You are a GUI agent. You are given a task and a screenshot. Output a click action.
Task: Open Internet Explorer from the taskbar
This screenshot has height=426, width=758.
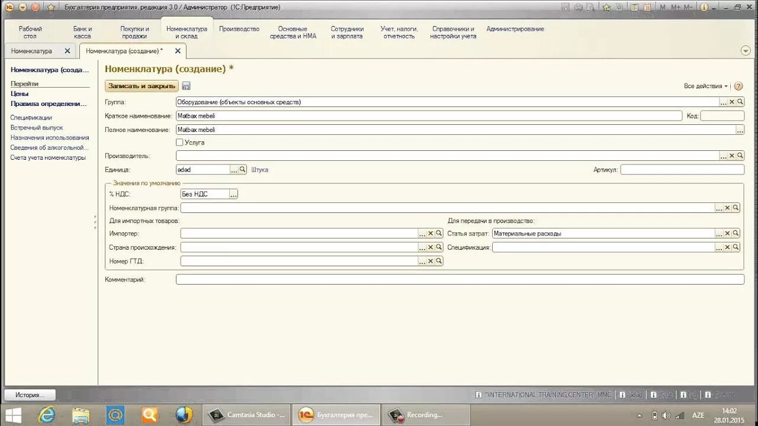[x=46, y=415]
